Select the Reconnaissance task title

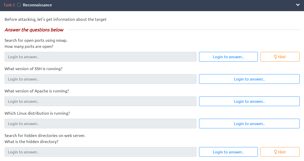pos(37,5)
